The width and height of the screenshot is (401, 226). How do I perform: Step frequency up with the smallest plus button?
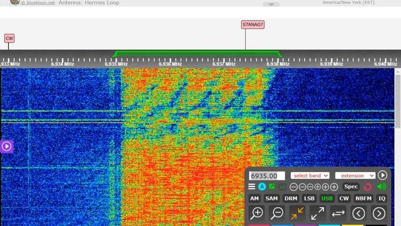click(318, 187)
